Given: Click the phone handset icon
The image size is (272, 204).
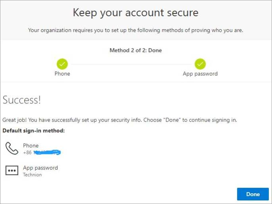Looking at the screenshot, I should (x=12, y=148).
